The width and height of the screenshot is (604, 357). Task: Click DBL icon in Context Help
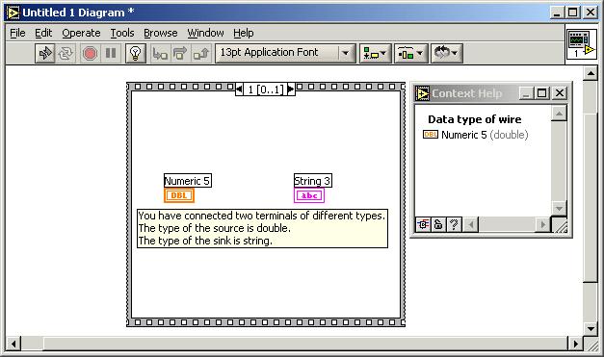(x=431, y=135)
